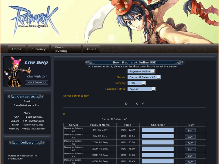
Task: Jump to server letter O
Action: pyautogui.click(x=137, y=104)
